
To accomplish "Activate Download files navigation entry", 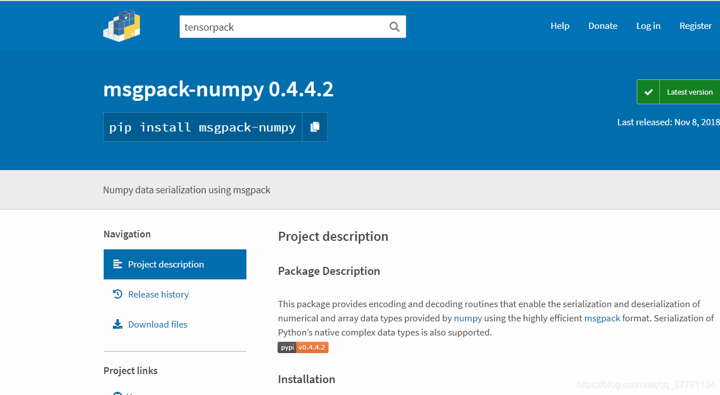I will tap(157, 324).
